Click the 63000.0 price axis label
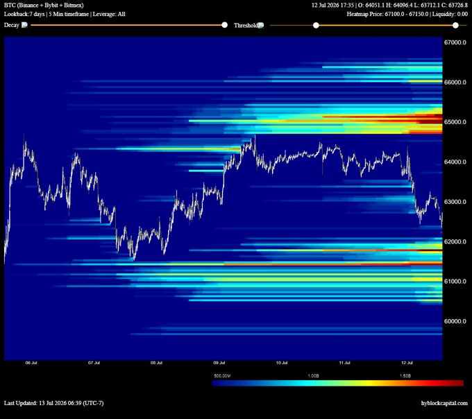The width and height of the screenshot is (472, 419). [x=455, y=202]
